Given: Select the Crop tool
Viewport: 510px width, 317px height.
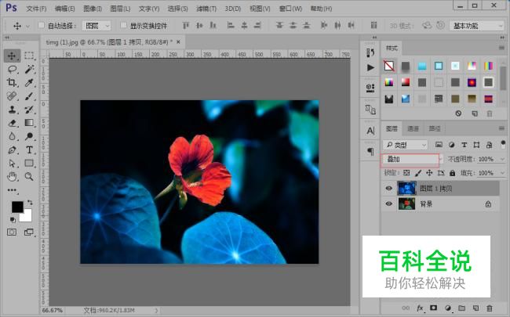Looking at the screenshot, I should tap(12, 82).
